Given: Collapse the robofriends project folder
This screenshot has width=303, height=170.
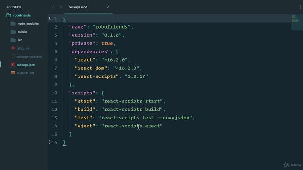Looking at the screenshot, I should pos(22,15).
